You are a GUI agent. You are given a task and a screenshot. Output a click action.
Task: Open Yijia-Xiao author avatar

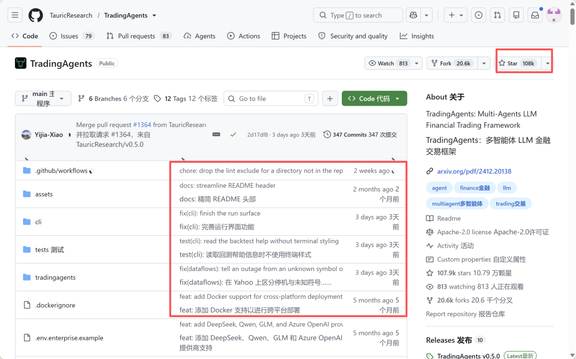click(27, 134)
